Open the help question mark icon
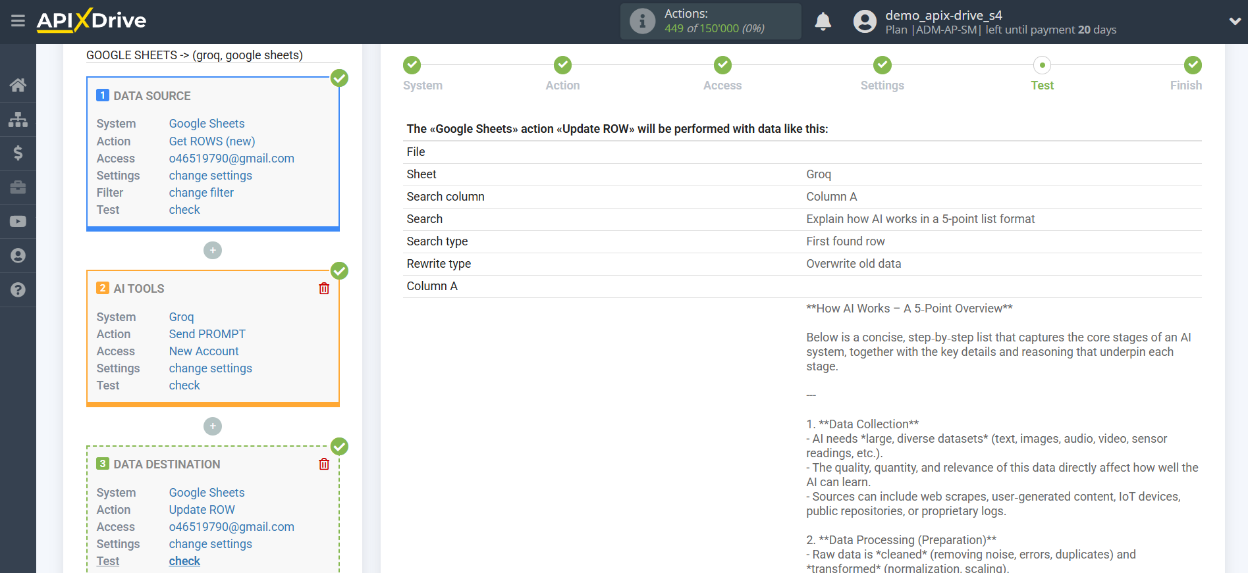Viewport: 1248px width, 573px height. click(18, 290)
